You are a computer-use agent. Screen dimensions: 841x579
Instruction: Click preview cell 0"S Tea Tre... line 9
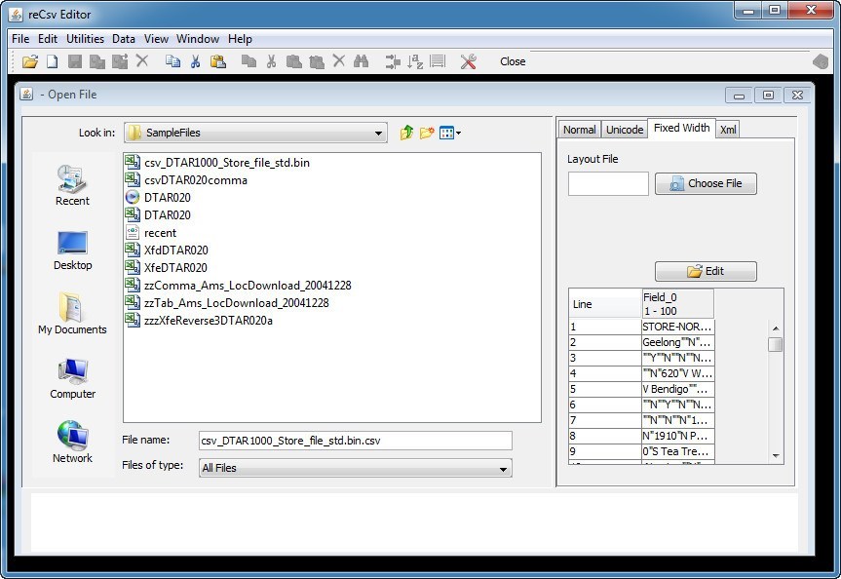[677, 450]
